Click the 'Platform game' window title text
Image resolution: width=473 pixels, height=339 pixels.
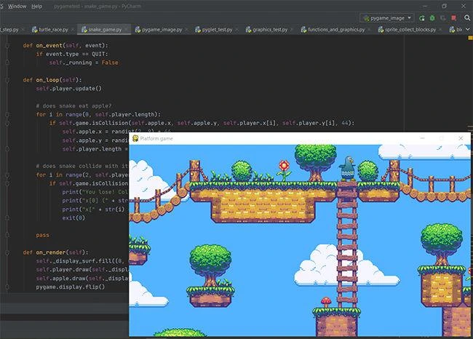coord(156,138)
